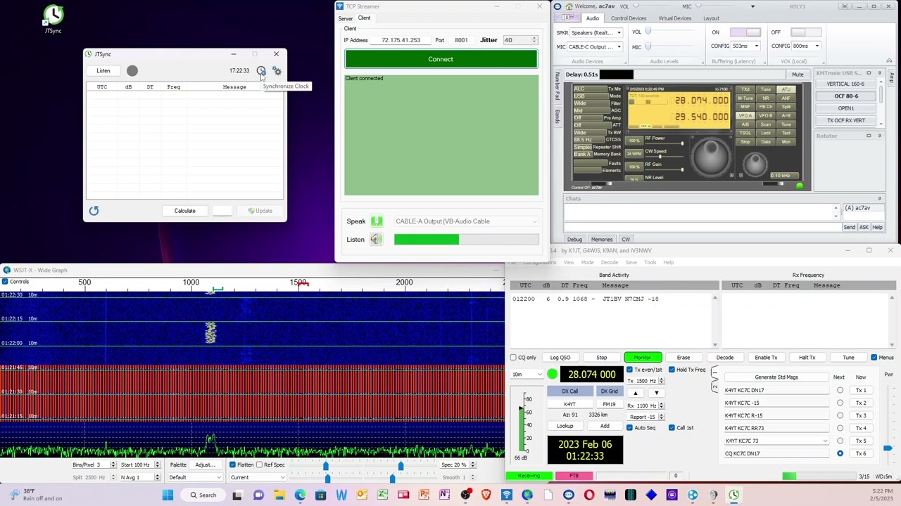
Task: Switch the buffering ON toggle
Action: click(745, 32)
